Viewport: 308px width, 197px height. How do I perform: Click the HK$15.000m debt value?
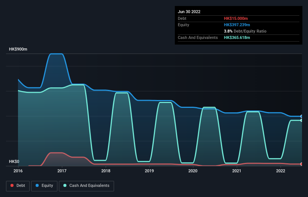click(x=236, y=18)
